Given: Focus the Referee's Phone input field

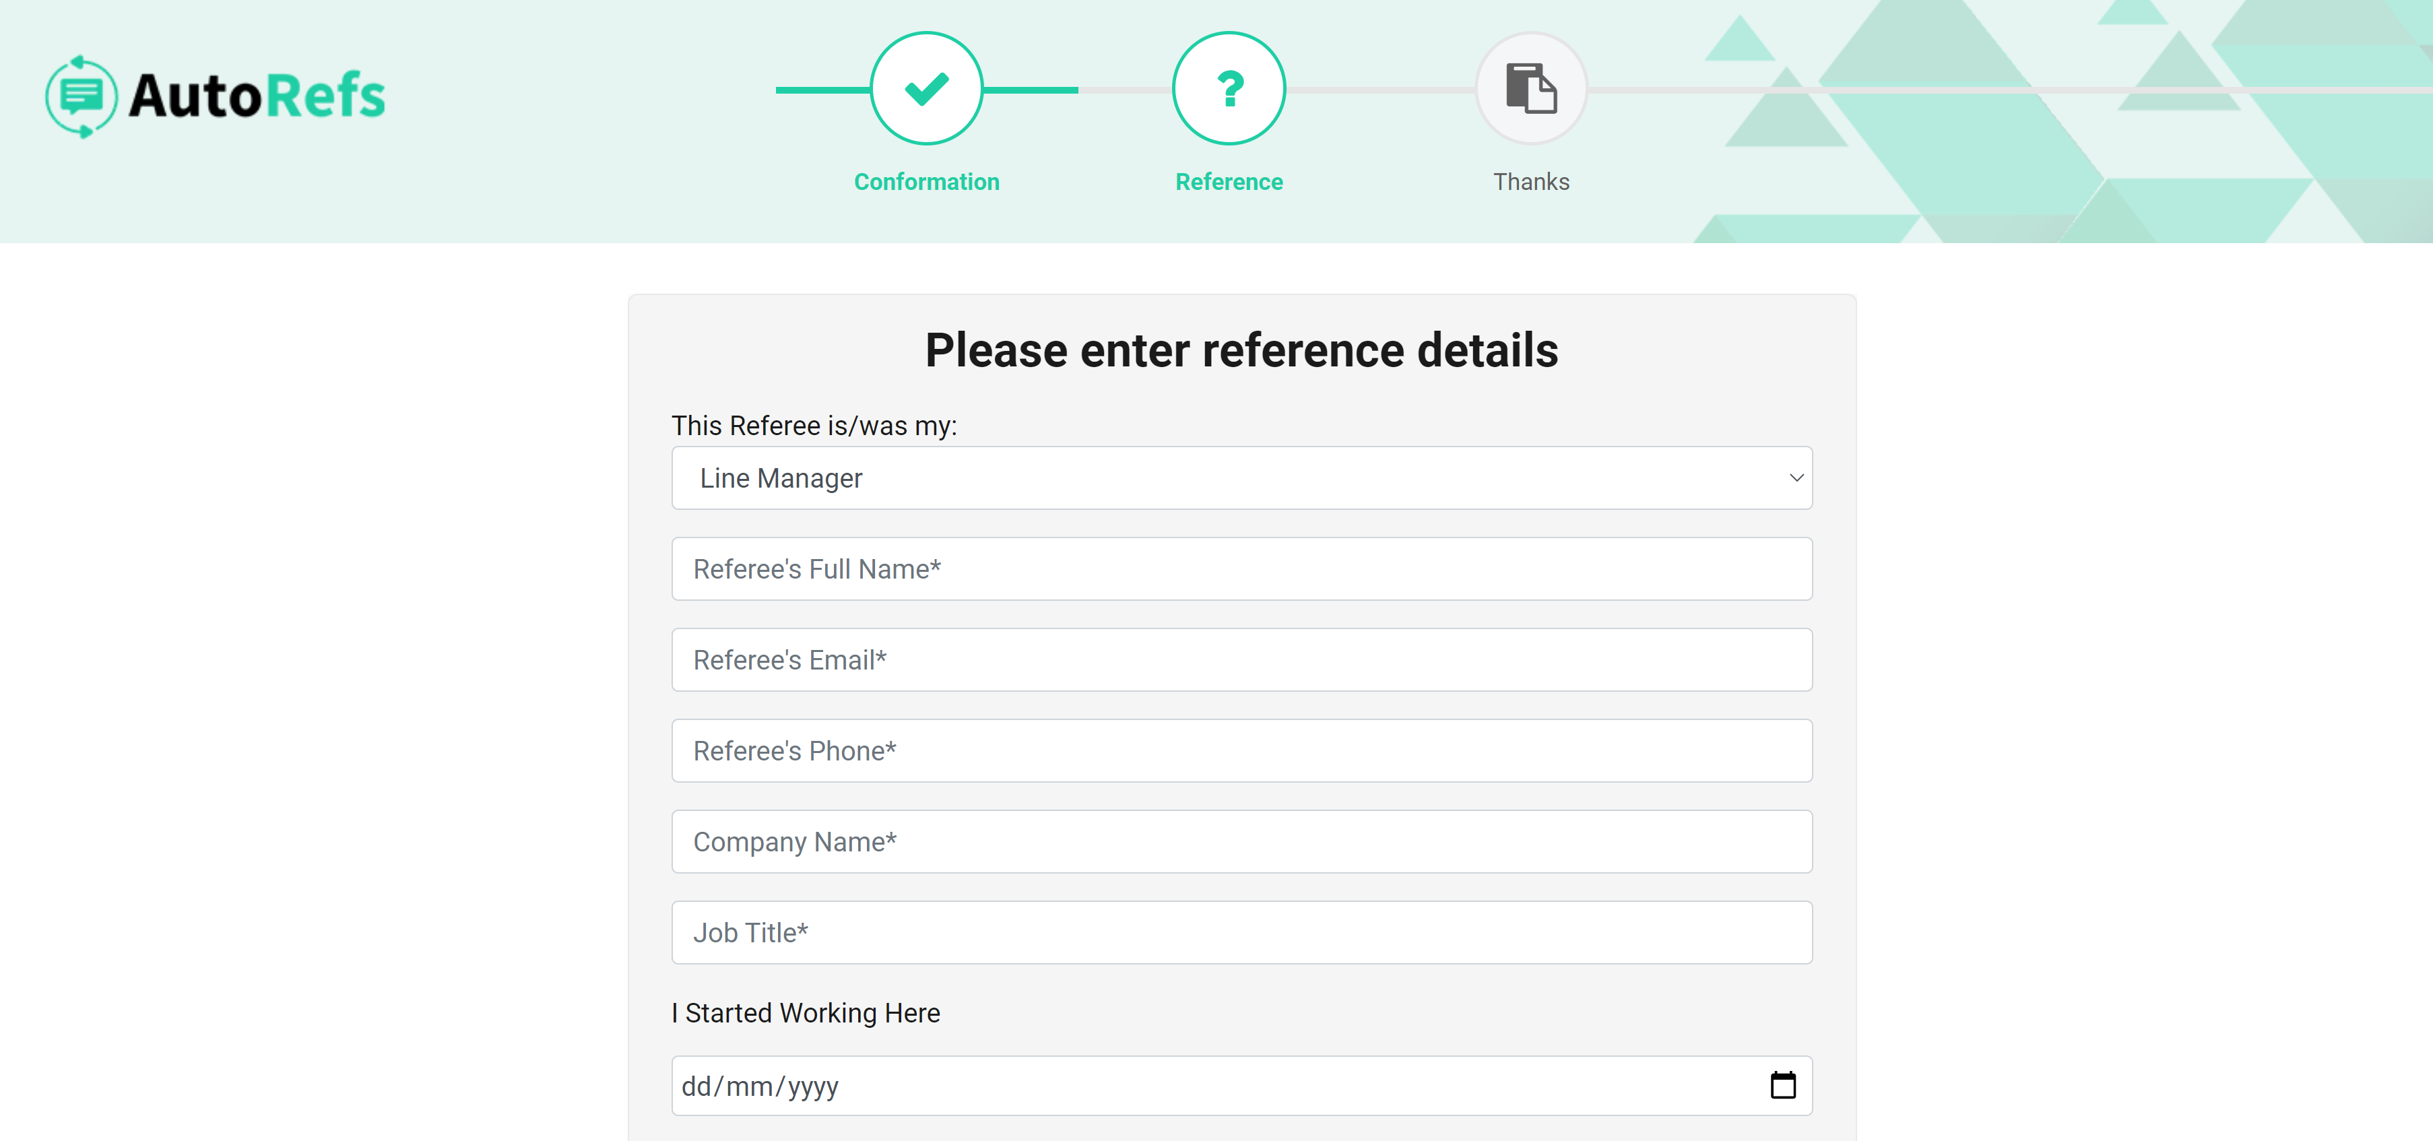Looking at the screenshot, I should click(x=1241, y=751).
